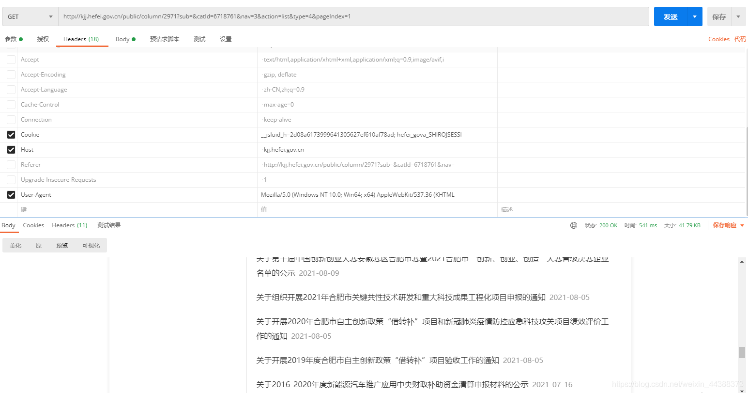Select the 原 view button
The height and width of the screenshot is (393, 748).
point(39,246)
